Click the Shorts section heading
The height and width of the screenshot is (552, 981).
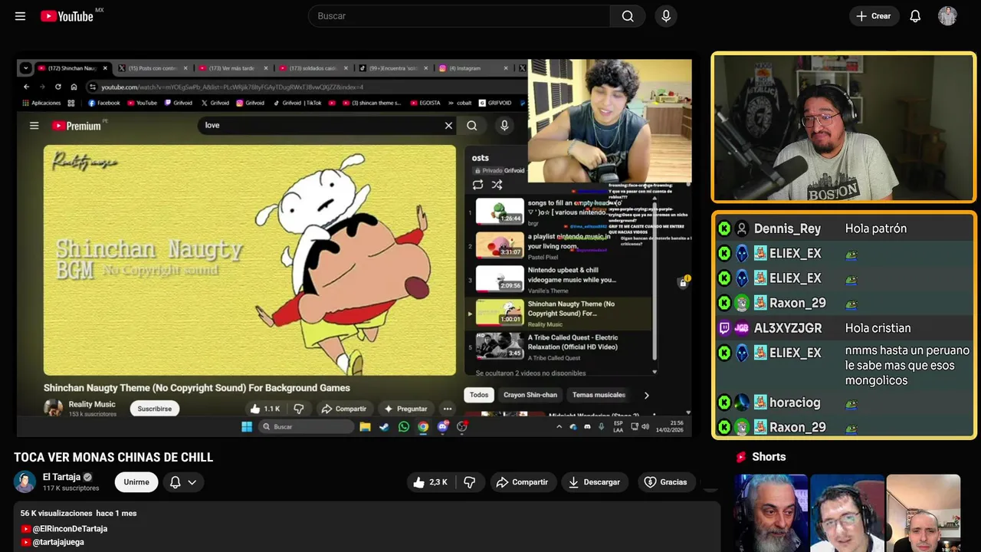(769, 457)
